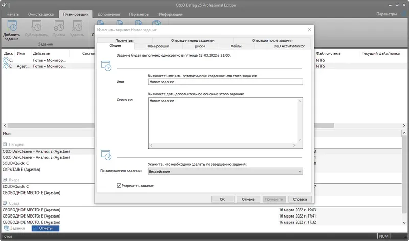Click the Файл.система column header
Viewport: 409px width, 241px height.
(328, 53)
